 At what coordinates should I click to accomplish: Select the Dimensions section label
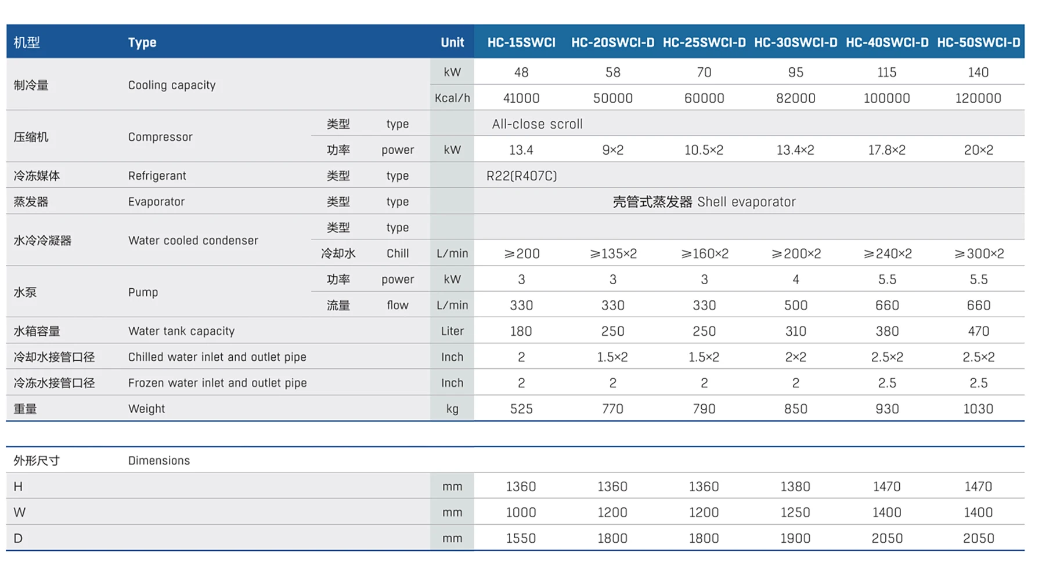point(159,460)
